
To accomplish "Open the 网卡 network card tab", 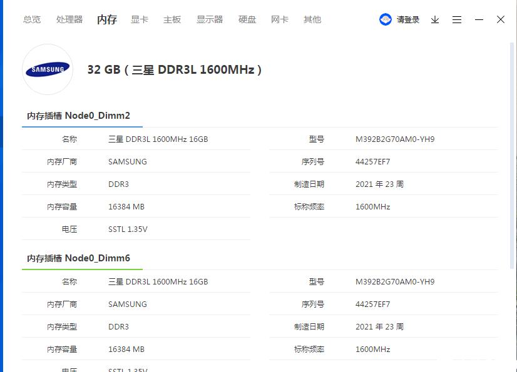I will click(x=280, y=19).
